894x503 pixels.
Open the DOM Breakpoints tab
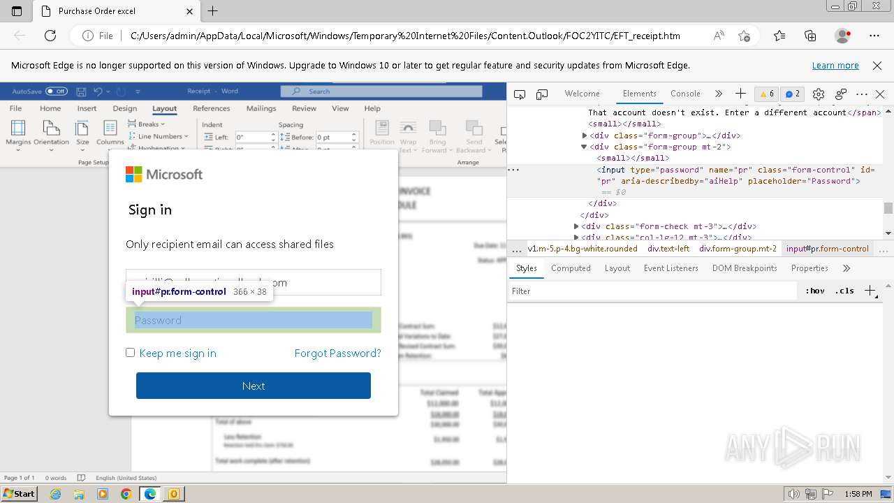pyautogui.click(x=745, y=268)
